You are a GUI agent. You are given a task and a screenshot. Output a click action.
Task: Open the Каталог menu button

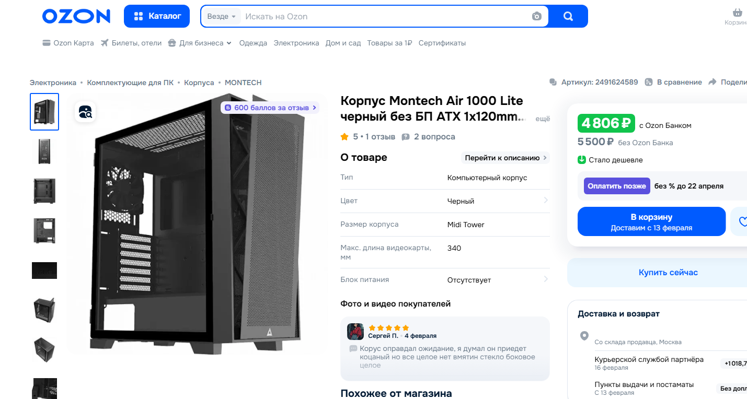tap(157, 16)
